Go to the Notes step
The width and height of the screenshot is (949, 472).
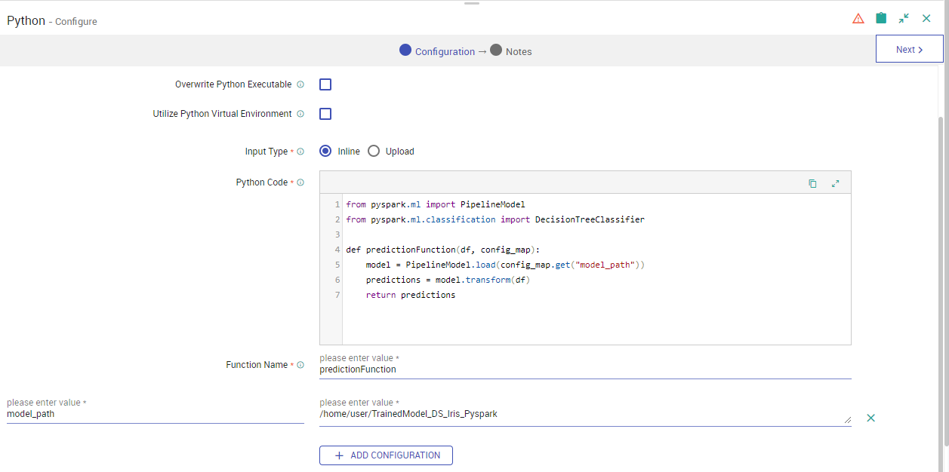click(511, 51)
